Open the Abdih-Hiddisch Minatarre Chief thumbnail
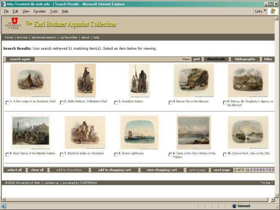 pyautogui.click(x=85, y=81)
